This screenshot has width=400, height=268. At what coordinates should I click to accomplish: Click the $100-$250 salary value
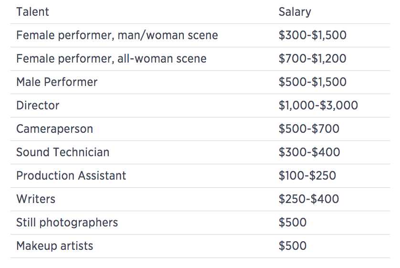point(307,176)
